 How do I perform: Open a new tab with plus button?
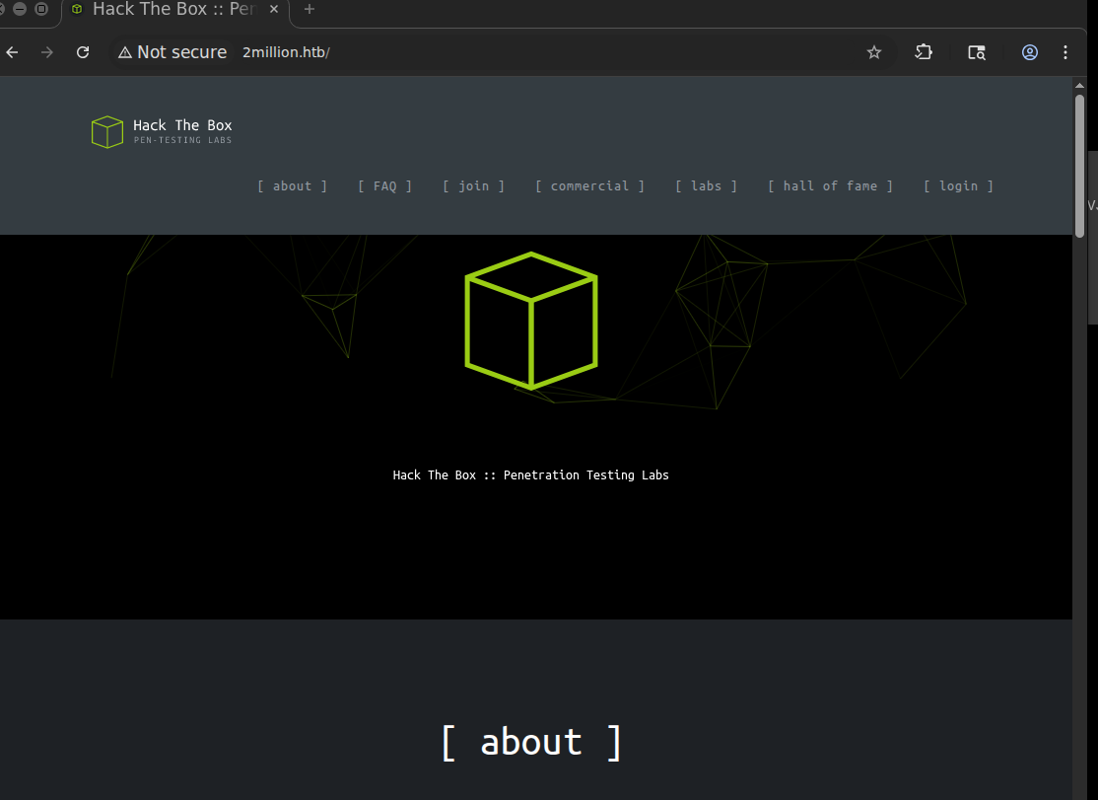click(x=309, y=9)
